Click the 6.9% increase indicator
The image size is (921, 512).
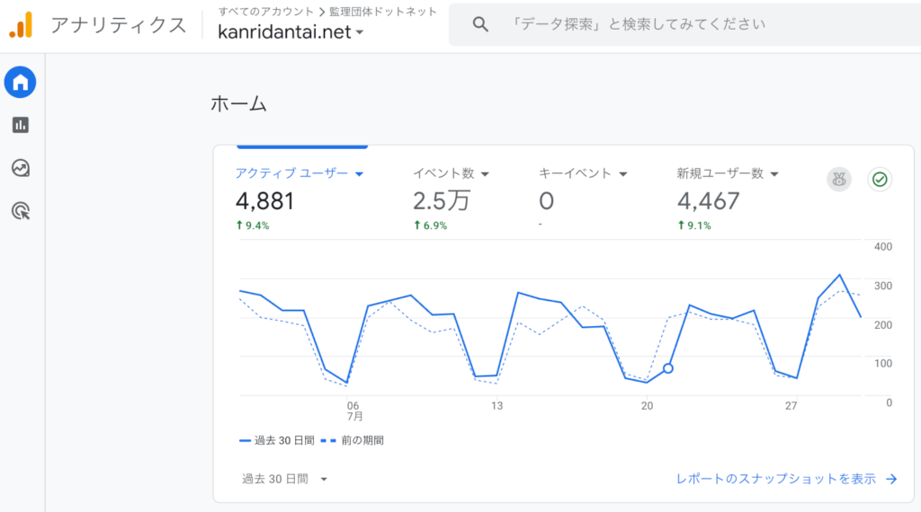click(x=430, y=225)
